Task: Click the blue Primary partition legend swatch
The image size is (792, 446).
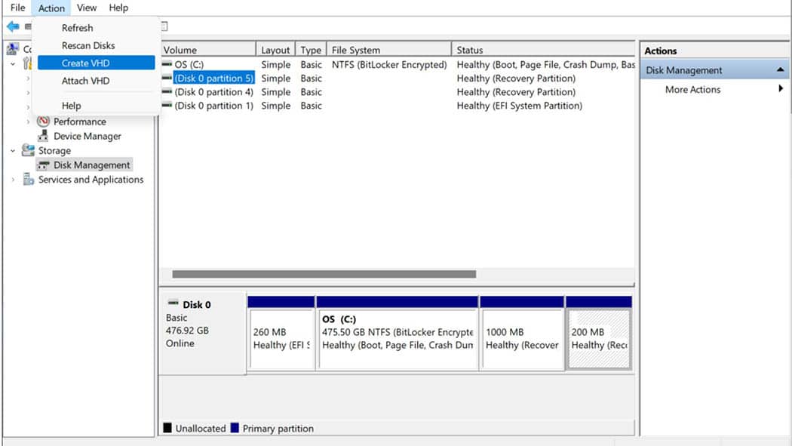Action: (235, 428)
